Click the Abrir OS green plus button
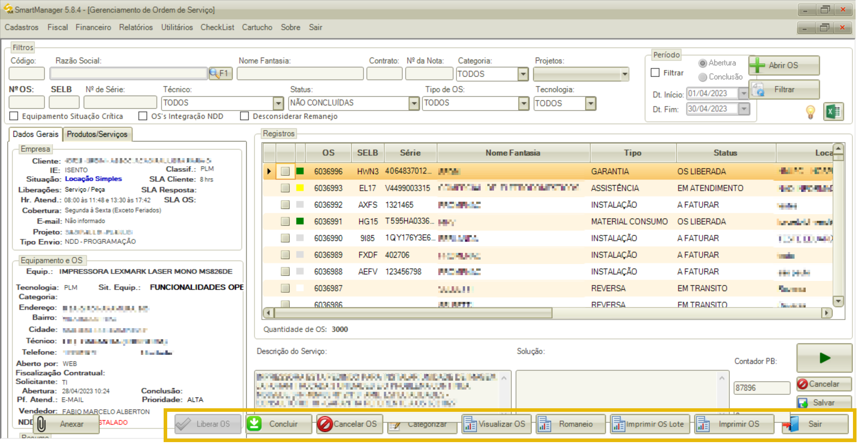The height and width of the screenshot is (447, 865). pyautogui.click(x=784, y=65)
